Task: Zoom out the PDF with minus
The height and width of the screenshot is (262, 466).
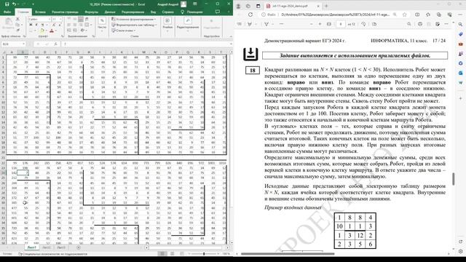Action: 311,24
